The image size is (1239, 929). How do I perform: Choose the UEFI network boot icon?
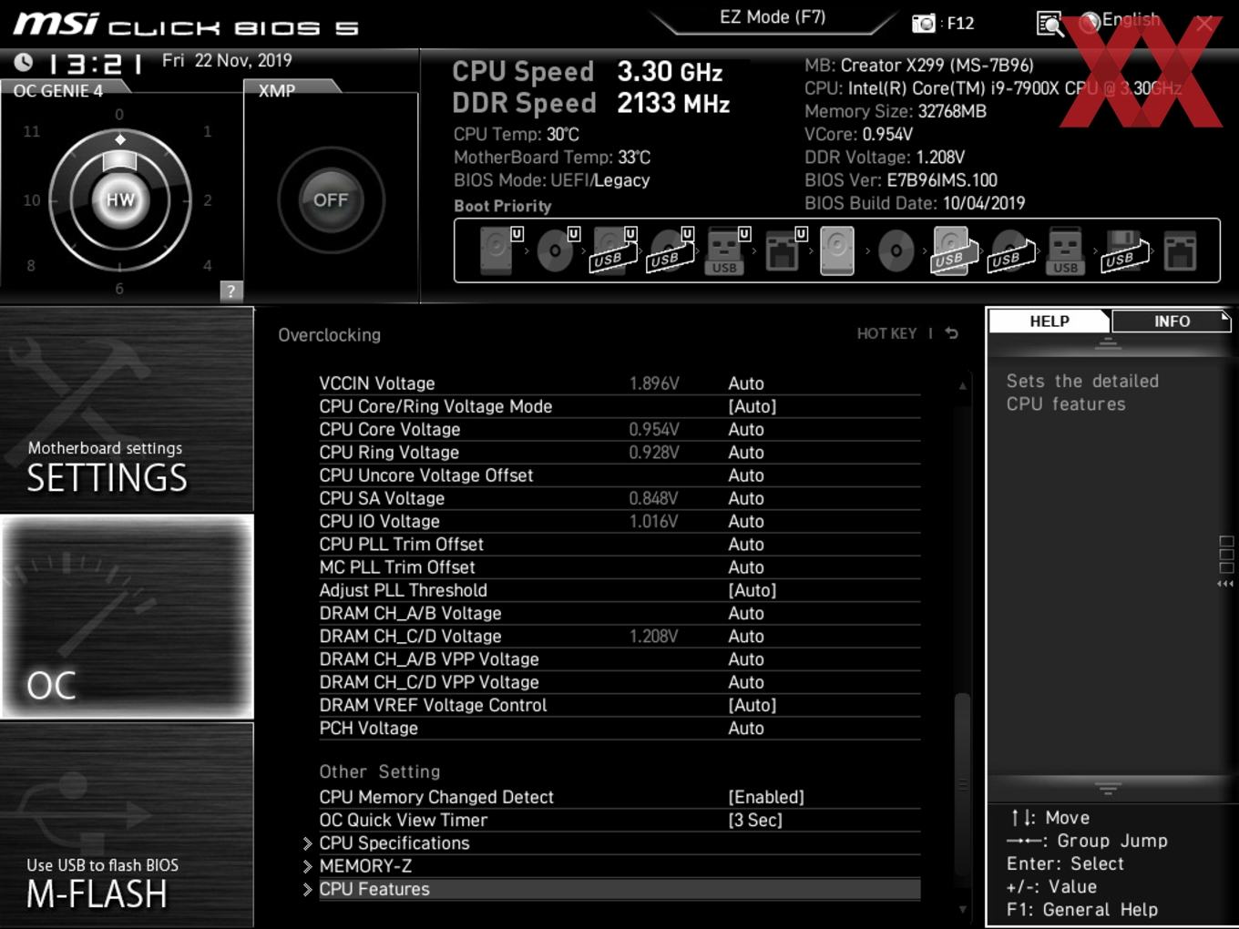click(785, 250)
